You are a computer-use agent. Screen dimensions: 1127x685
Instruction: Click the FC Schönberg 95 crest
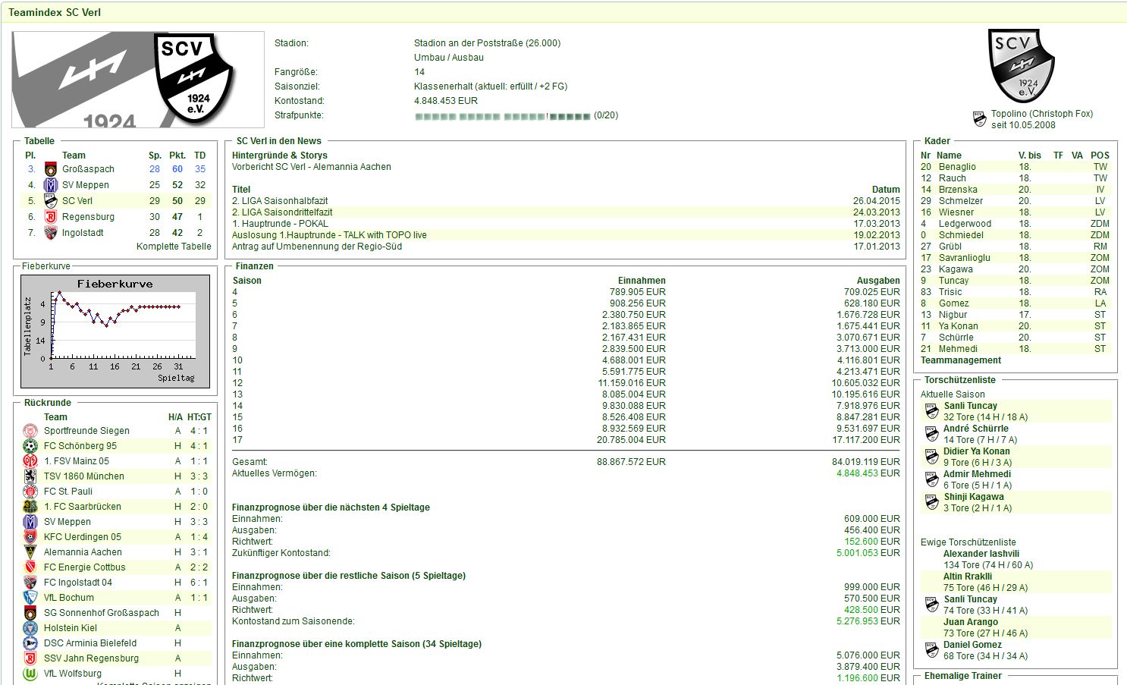tap(30, 446)
